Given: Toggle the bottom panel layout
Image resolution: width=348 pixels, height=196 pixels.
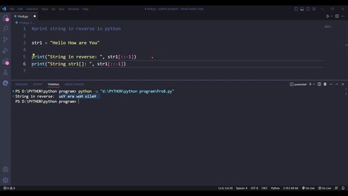Looking at the screenshot, I should 302,9.
